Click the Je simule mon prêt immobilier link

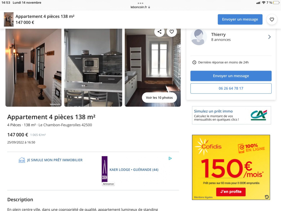[55, 160]
